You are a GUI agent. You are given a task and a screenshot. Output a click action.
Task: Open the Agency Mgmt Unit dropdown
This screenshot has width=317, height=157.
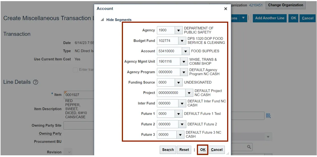click(x=184, y=61)
